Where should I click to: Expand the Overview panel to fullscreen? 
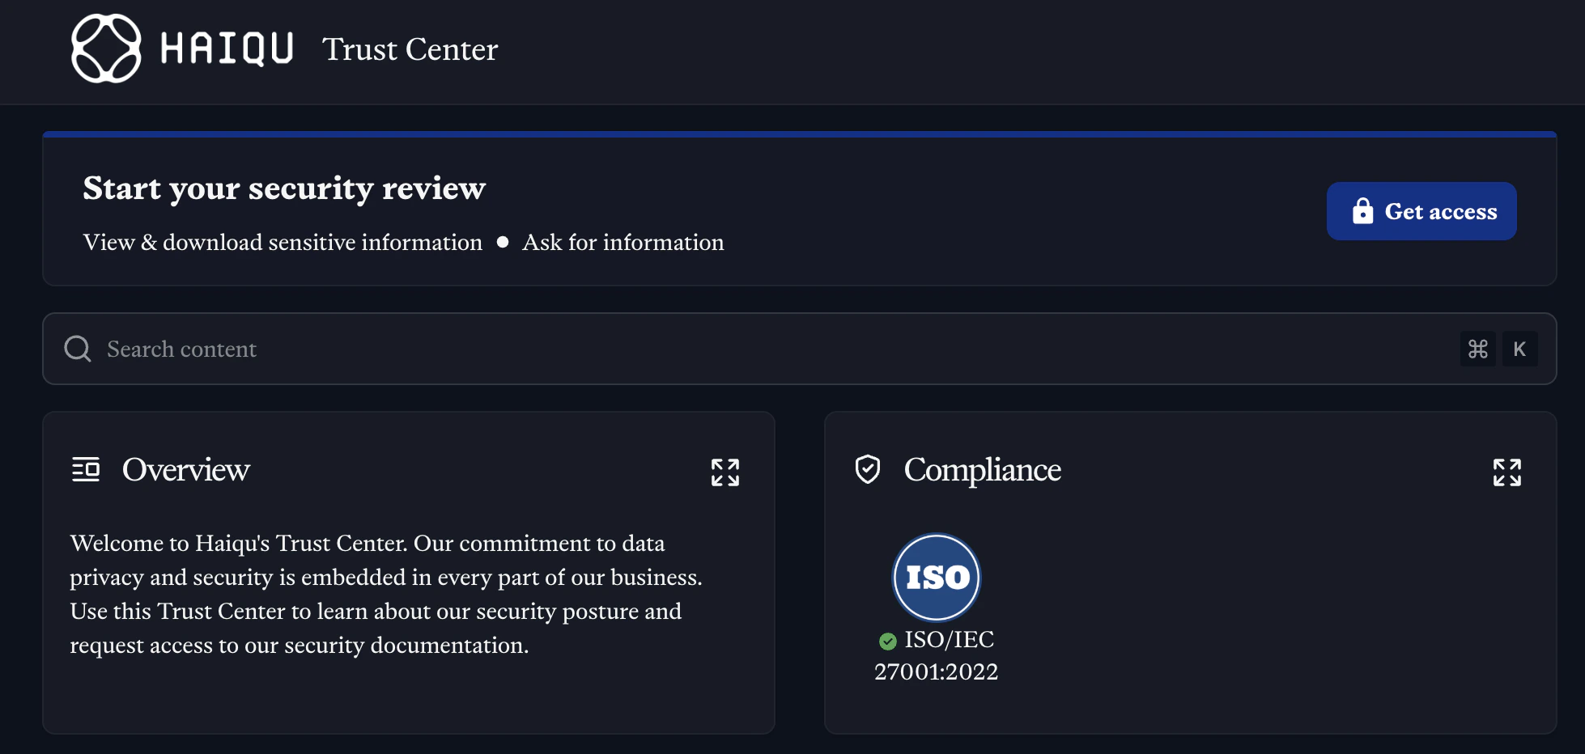pos(725,472)
